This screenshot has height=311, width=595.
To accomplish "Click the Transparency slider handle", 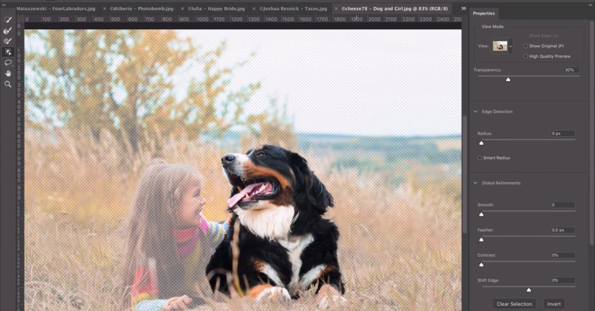I will click(x=508, y=79).
